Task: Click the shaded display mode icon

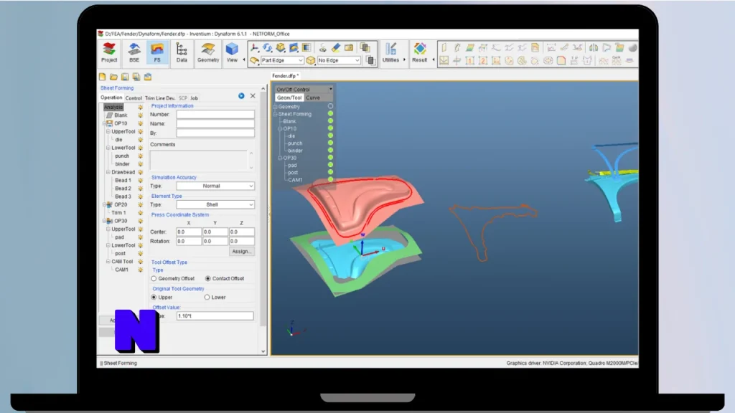Action: coord(632,48)
